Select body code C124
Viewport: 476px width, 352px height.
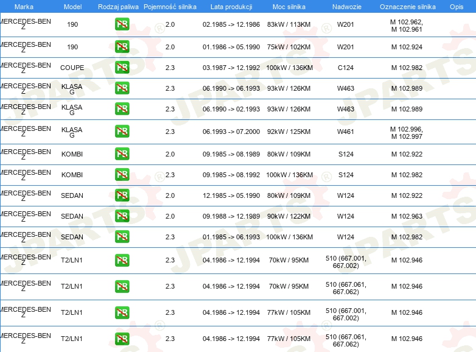[x=346, y=68]
